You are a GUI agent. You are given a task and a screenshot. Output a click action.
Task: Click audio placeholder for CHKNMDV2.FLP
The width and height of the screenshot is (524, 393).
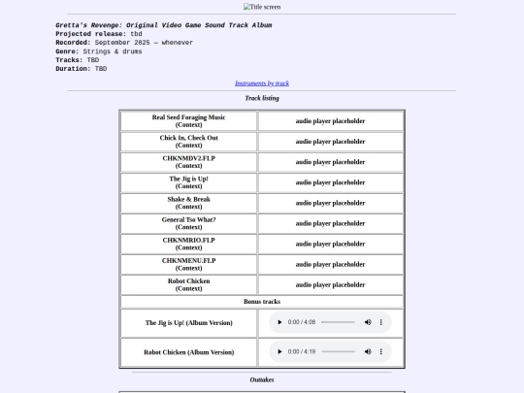(330, 162)
